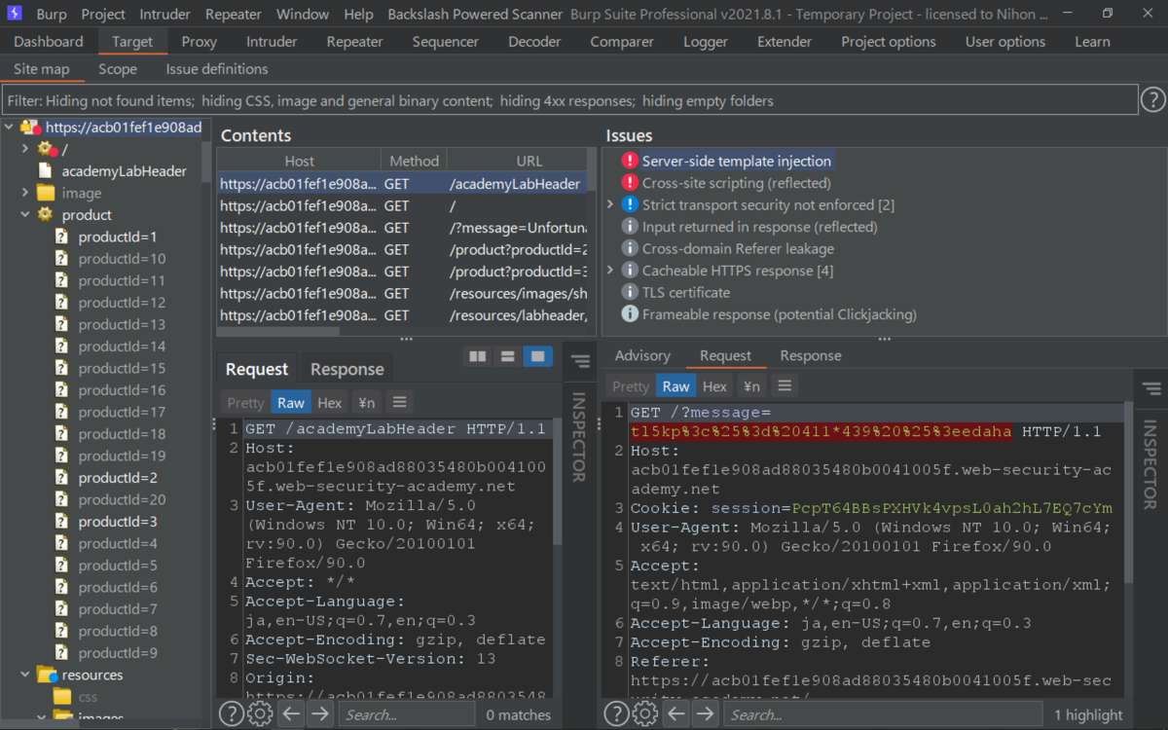This screenshot has width=1168, height=730.
Task: Select /?message=Unfortuna row in Contents
Action: point(401,228)
